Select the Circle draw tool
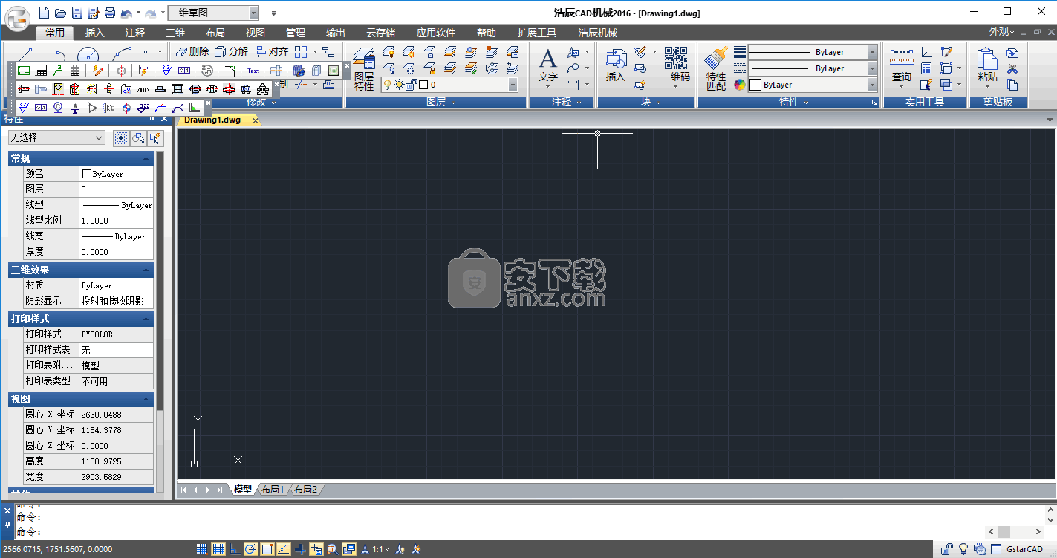Image resolution: width=1057 pixels, height=558 pixels. pyautogui.click(x=88, y=54)
